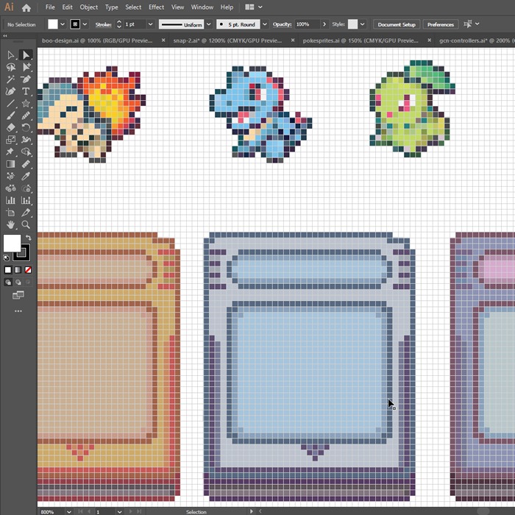515x515 pixels.
Task: Click the Document Setup button
Action: coord(397,24)
